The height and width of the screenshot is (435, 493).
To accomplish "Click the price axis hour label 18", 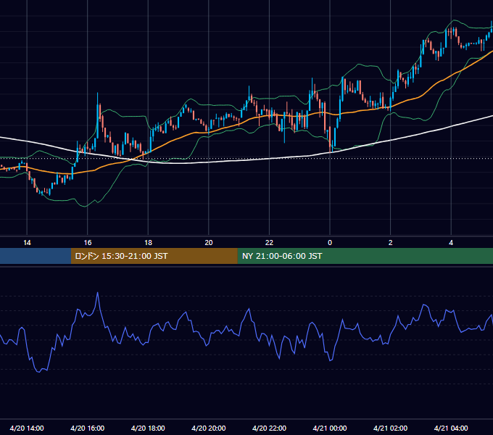I will pyautogui.click(x=148, y=243).
